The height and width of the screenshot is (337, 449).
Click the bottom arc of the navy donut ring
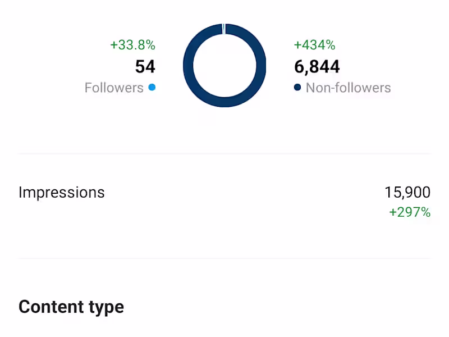click(224, 102)
